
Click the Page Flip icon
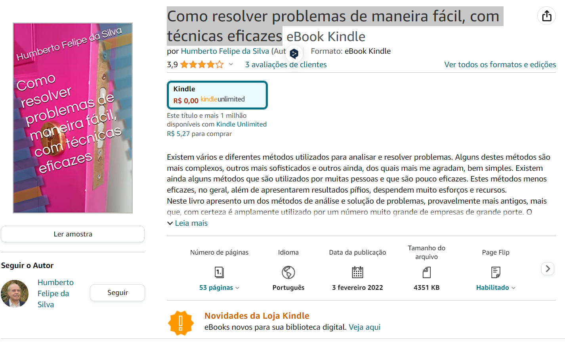click(496, 272)
